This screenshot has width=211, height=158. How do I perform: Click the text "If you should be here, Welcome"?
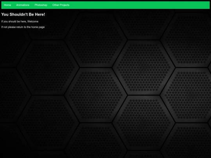(20, 21)
